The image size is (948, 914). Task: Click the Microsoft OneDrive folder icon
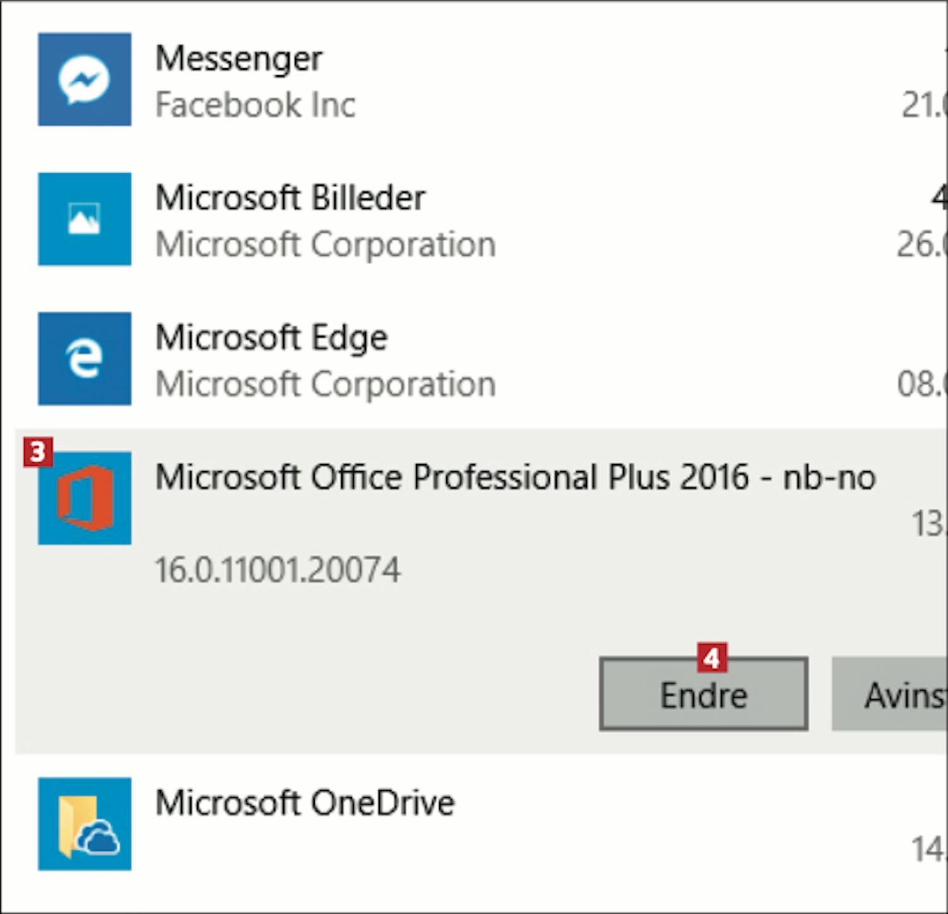tap(85, 824)
